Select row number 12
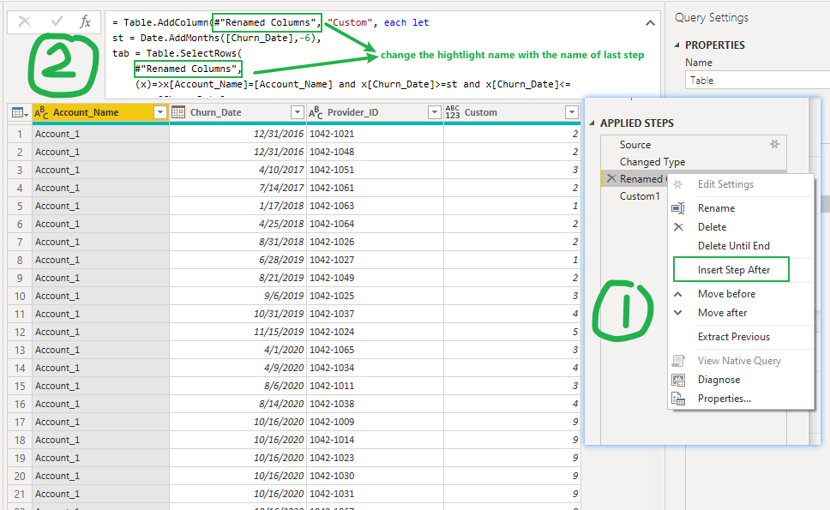The image size is (830, 510). 20,332
